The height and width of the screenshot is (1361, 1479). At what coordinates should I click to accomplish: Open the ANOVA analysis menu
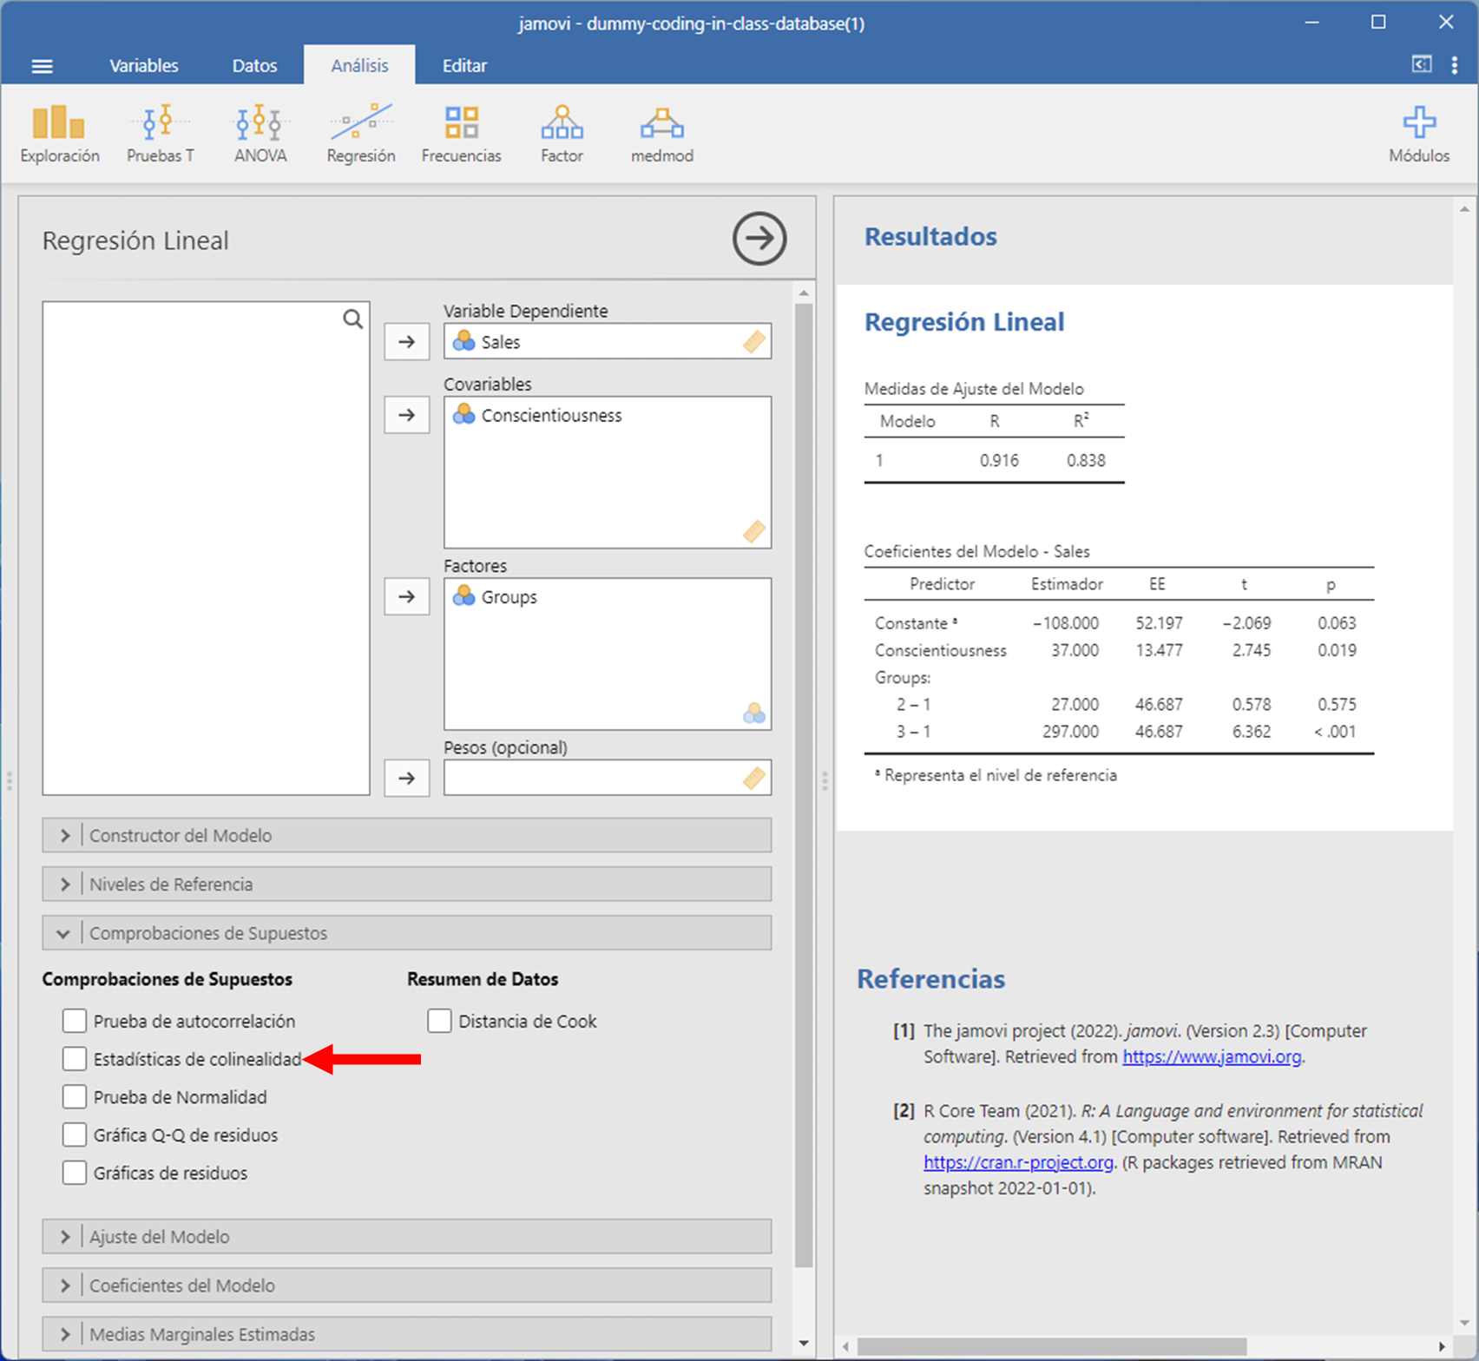pos(260,133)
